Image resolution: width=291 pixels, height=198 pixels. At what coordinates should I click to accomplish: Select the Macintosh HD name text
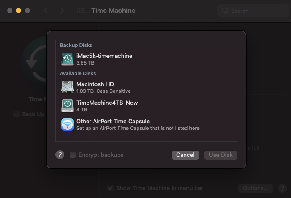coord(95,84)
